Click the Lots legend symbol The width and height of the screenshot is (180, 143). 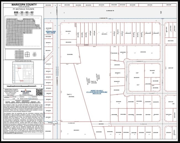pyautogui.click(x=11, y=98)
